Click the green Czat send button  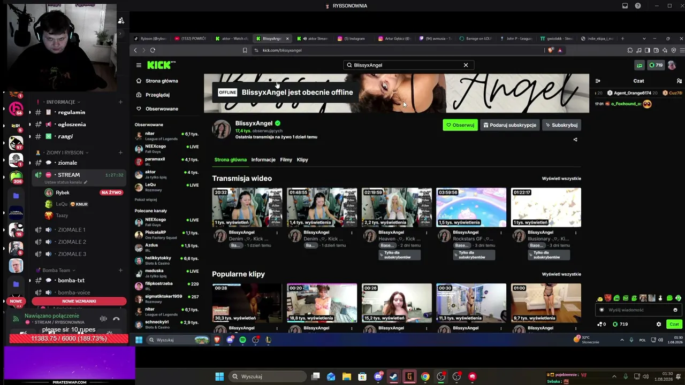pos(674,324)
